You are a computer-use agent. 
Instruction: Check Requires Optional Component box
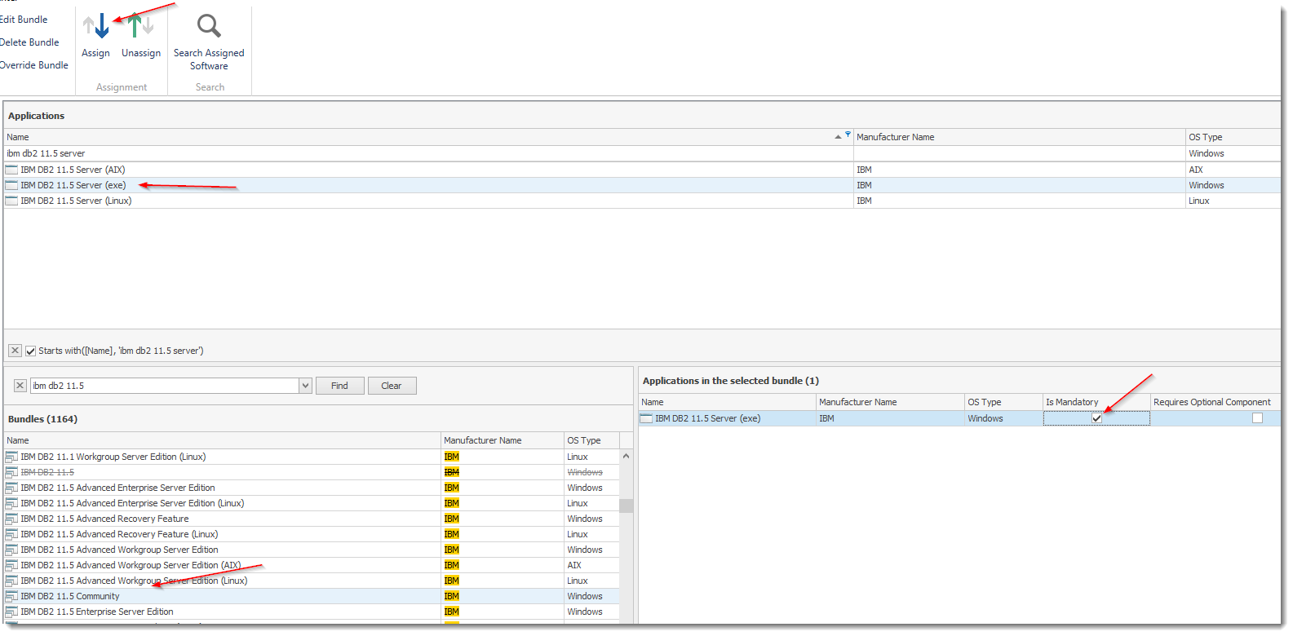pyautogui.click(x=1257, y=418)
